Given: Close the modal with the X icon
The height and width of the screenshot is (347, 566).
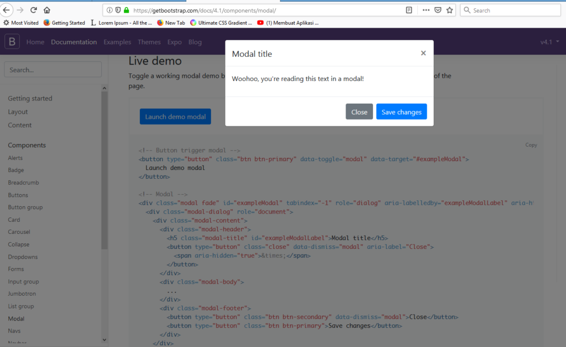Looking at the screenshot, I should pyautogui.click(x=423, y=53).
